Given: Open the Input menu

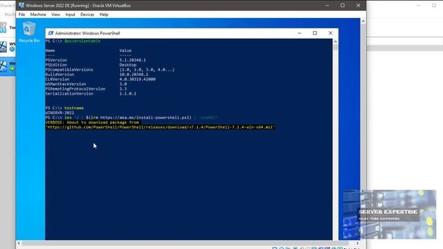Looking at the screenshot, I should pos(70,15).
